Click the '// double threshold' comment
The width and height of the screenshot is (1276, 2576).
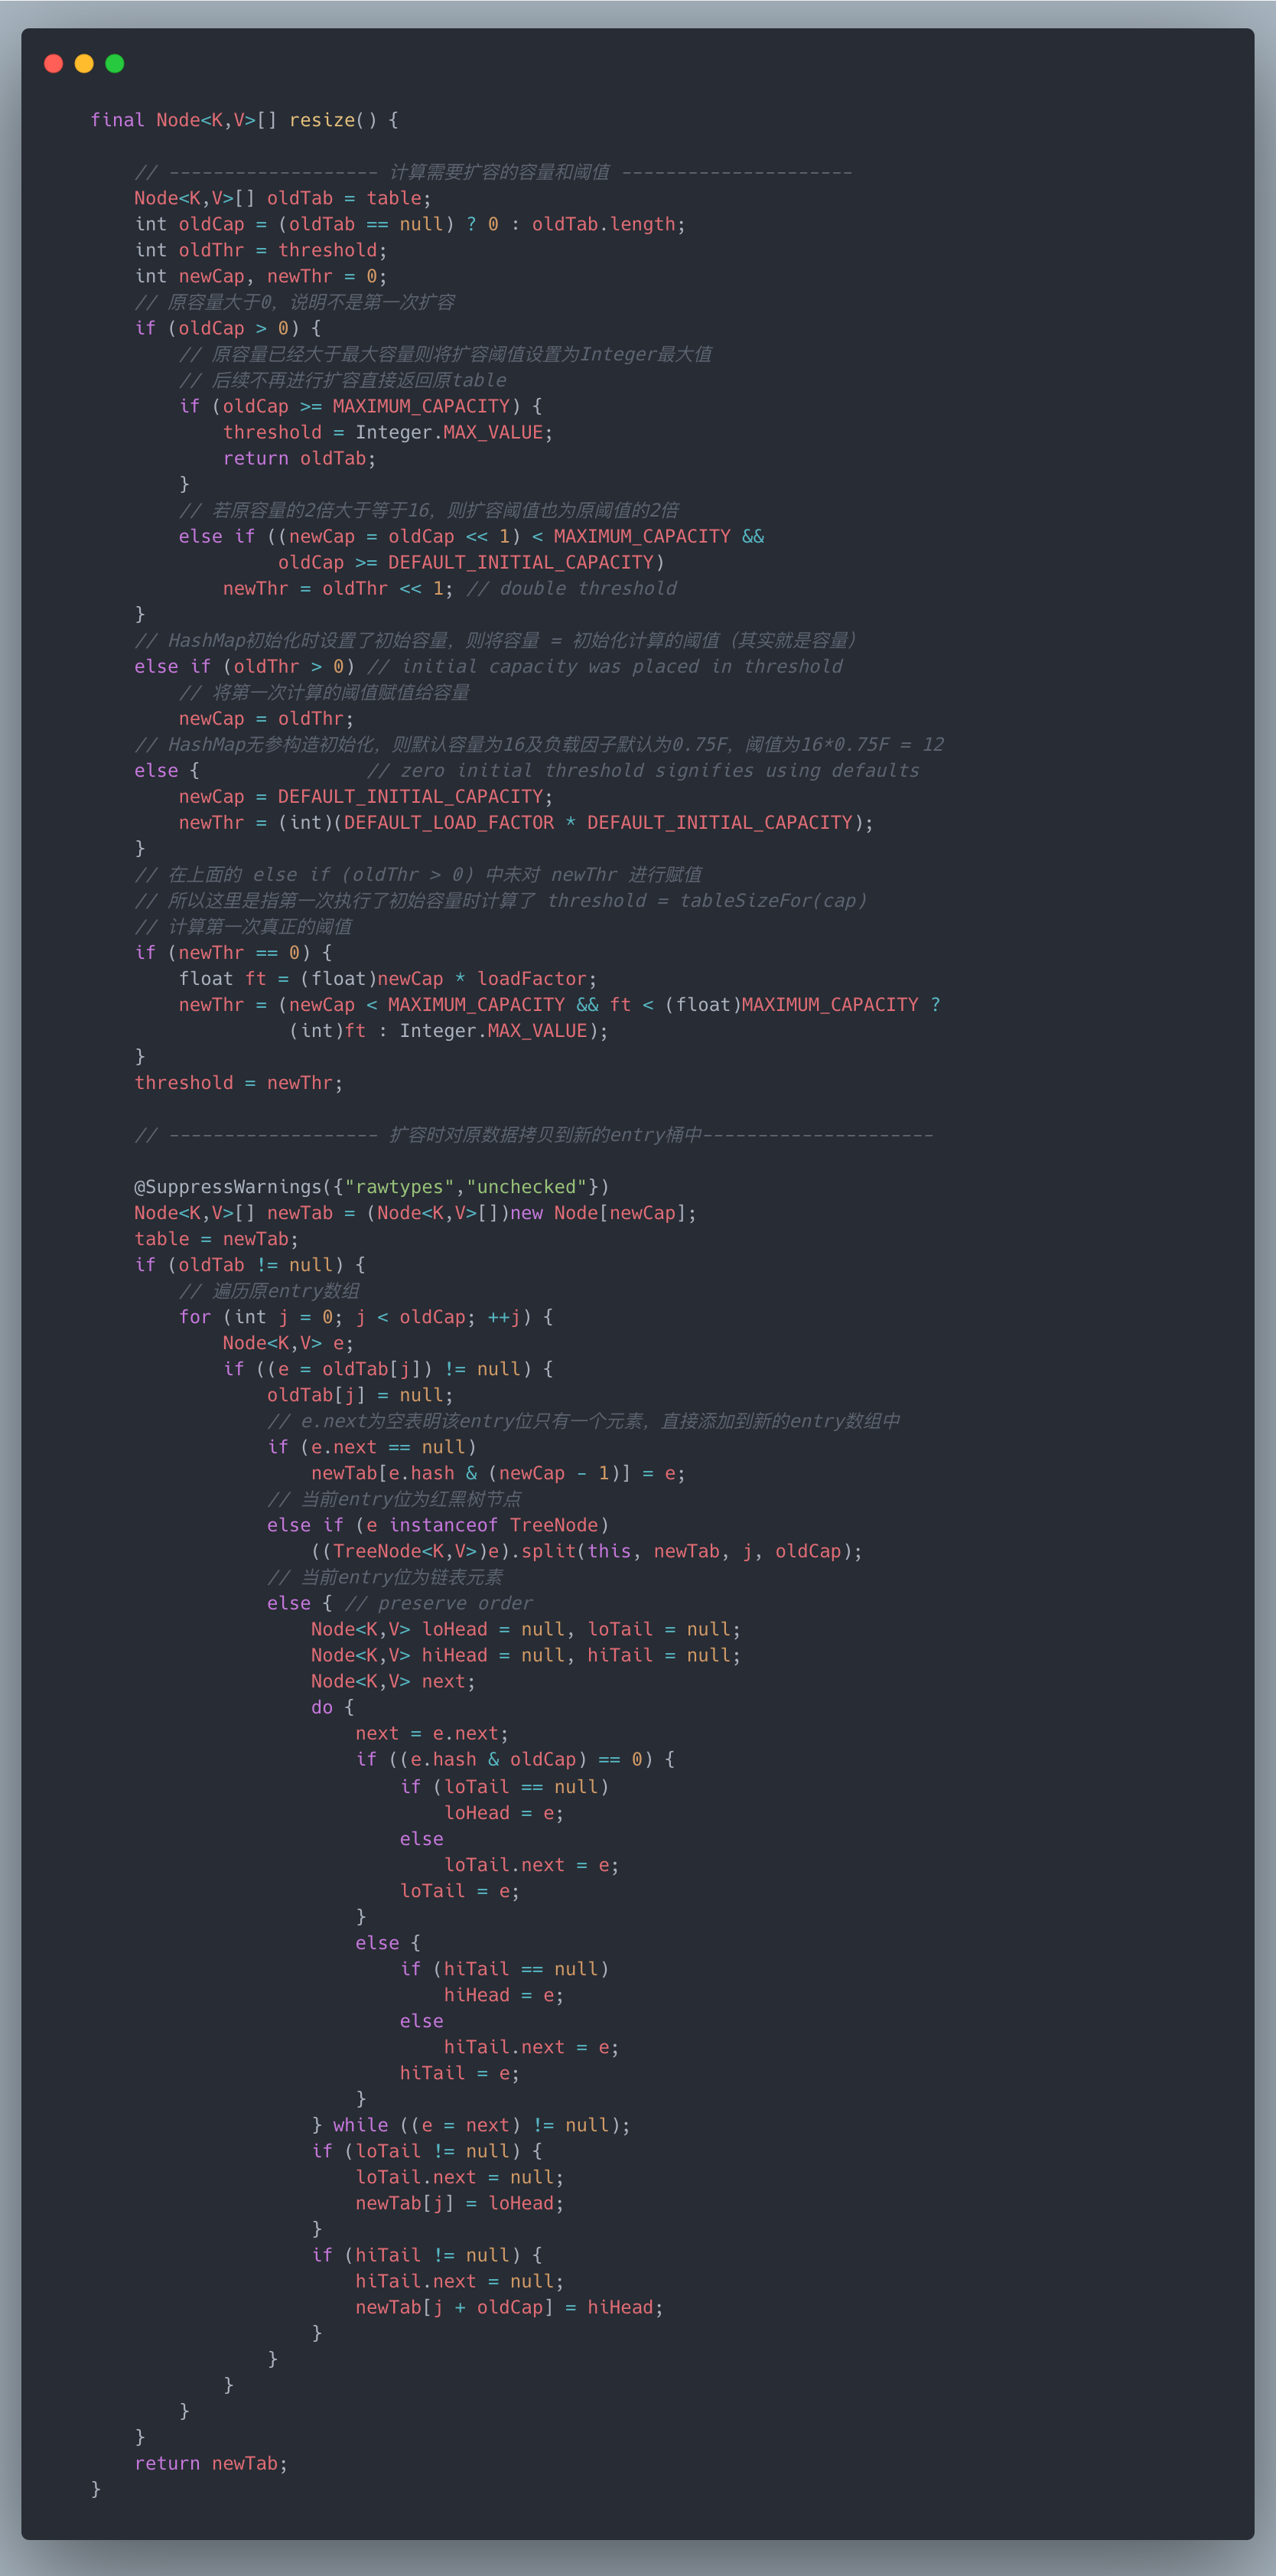click(x=571, y=588)
